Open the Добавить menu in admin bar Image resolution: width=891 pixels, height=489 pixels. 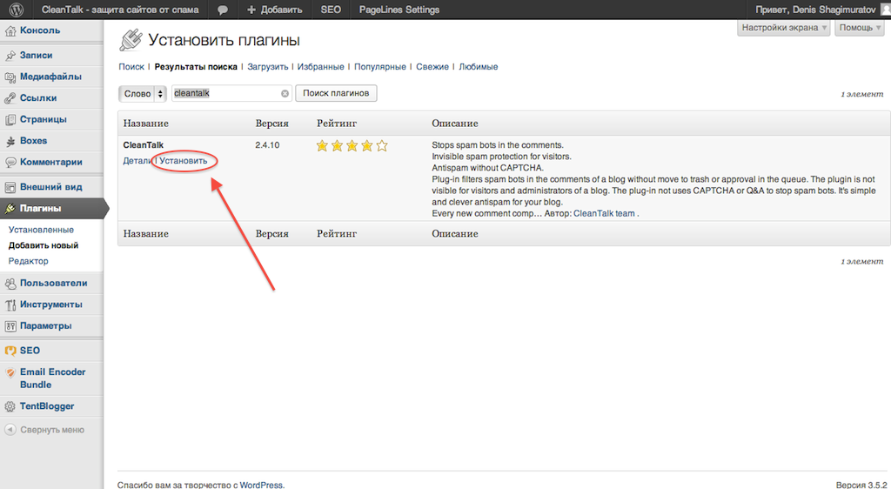(274, 10)
